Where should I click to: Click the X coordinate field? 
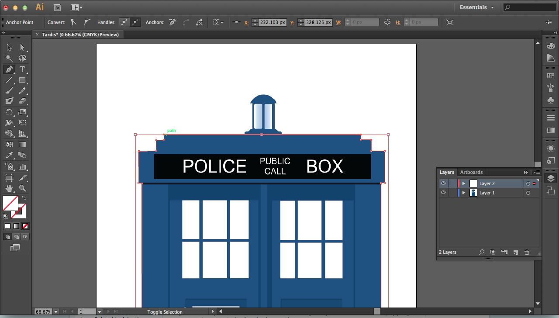tap(273, 22)
